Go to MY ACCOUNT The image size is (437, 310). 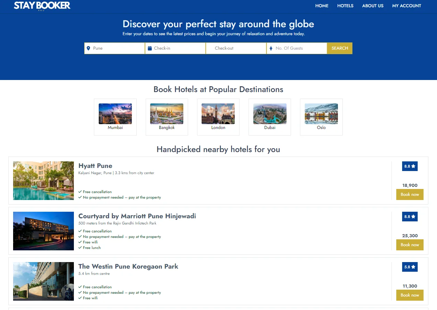(x=407, y=6)
